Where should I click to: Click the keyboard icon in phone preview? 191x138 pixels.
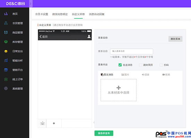[42, 123]
